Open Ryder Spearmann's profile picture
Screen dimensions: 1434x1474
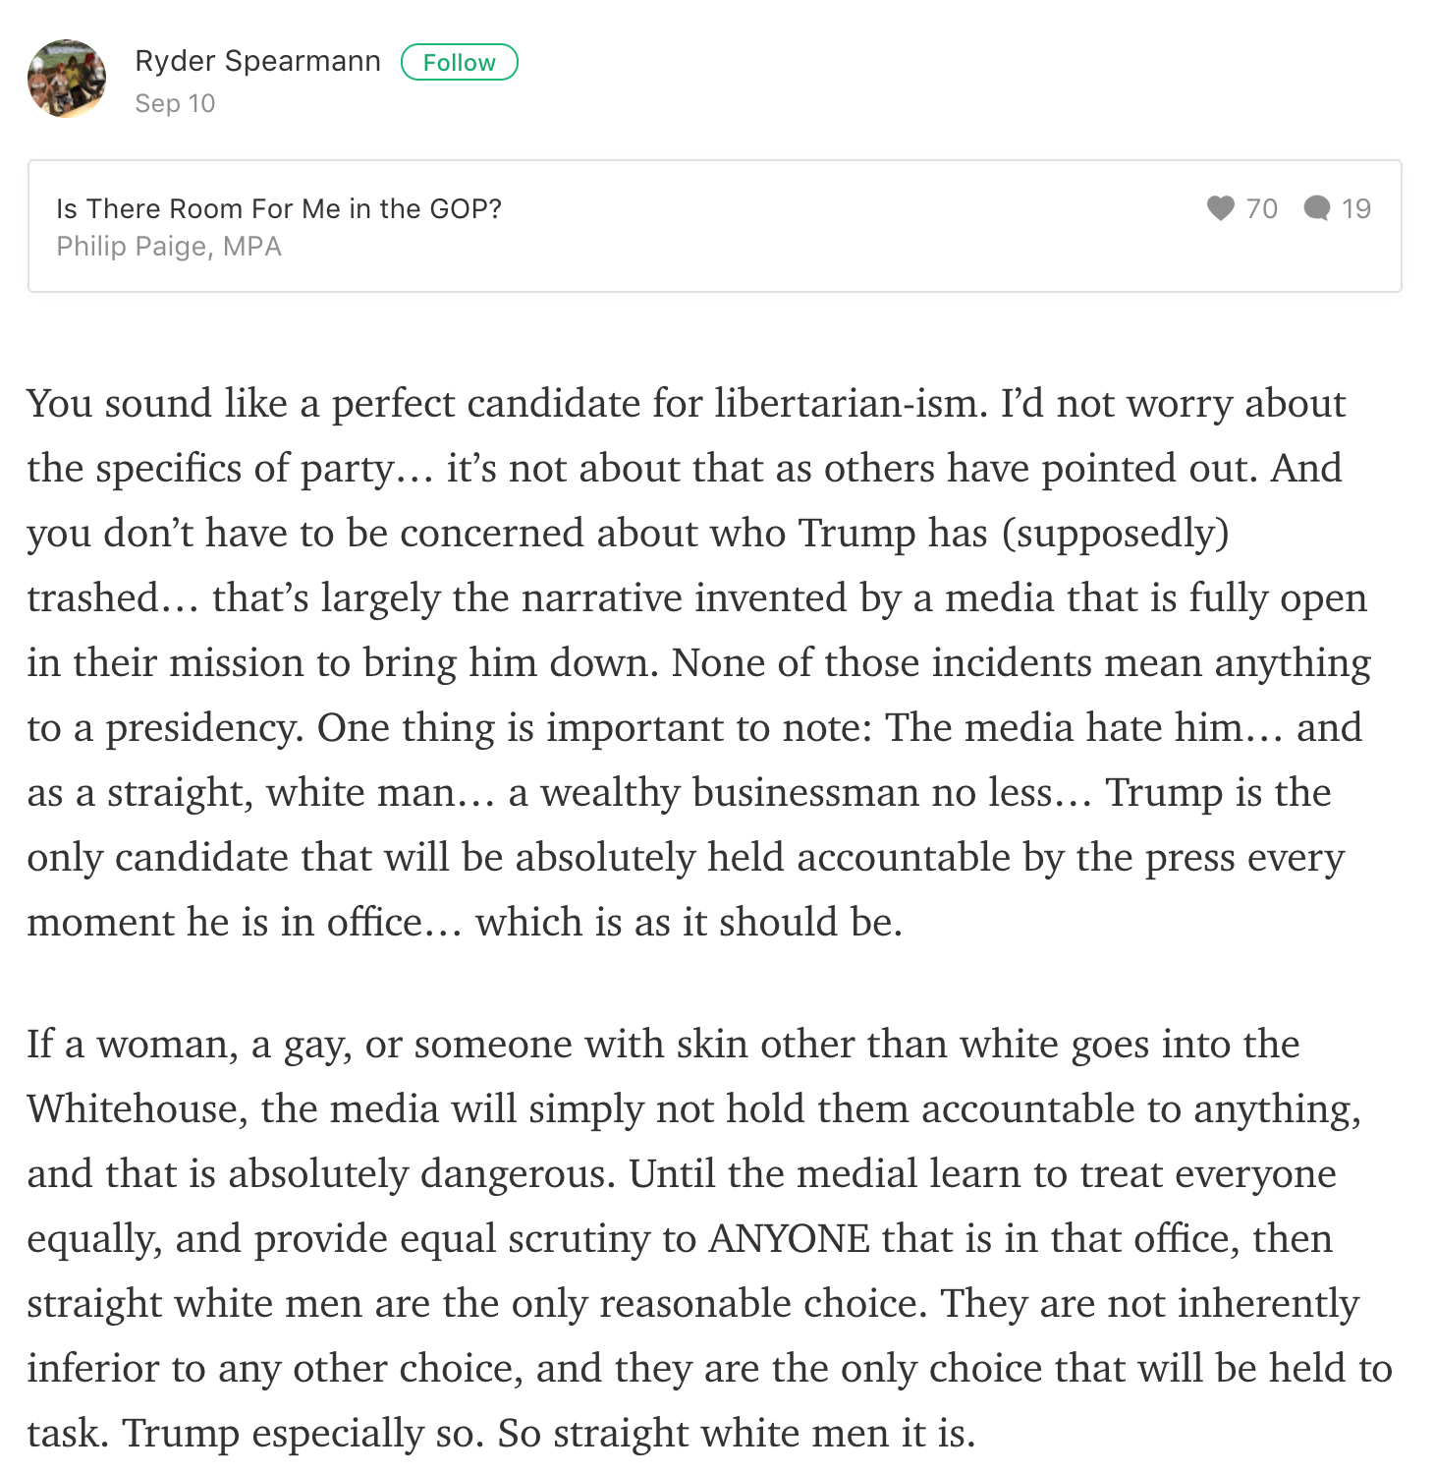click(67, 79)
